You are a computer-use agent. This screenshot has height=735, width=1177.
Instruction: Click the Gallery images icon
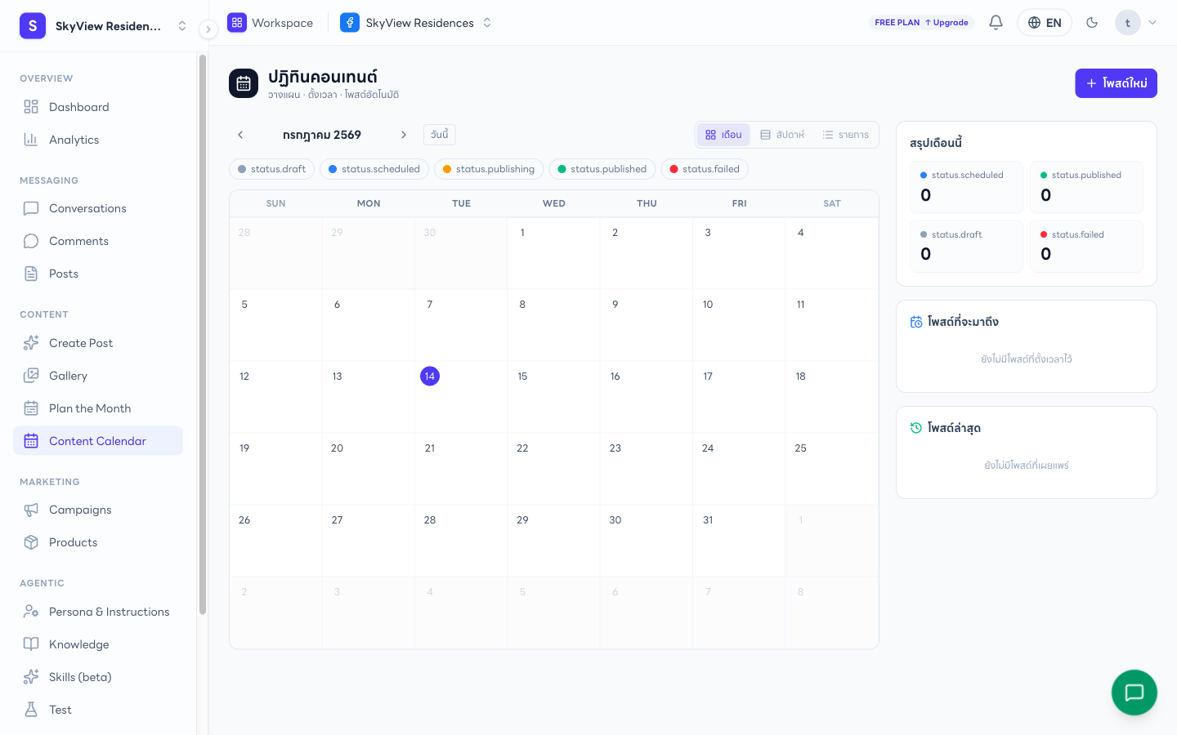pos(31,376)
